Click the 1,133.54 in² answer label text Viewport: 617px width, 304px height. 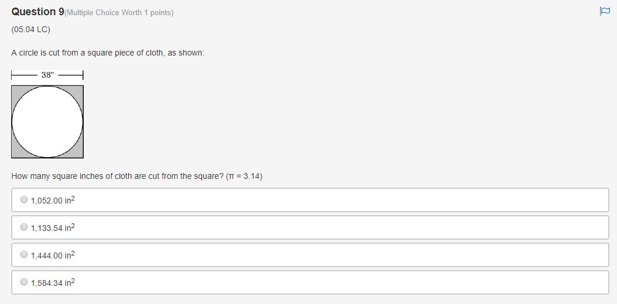click(53, 227)
